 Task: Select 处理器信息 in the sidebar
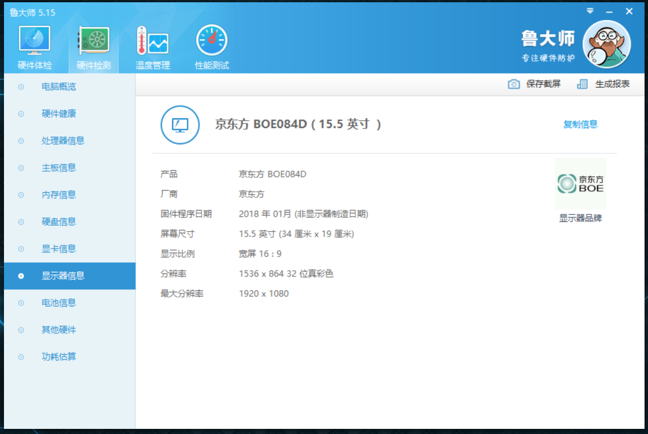click(x=70, y=141)
